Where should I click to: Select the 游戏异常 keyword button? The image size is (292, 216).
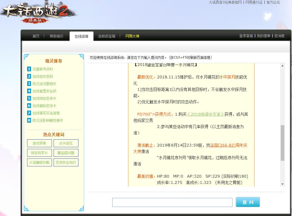[39, 143]
